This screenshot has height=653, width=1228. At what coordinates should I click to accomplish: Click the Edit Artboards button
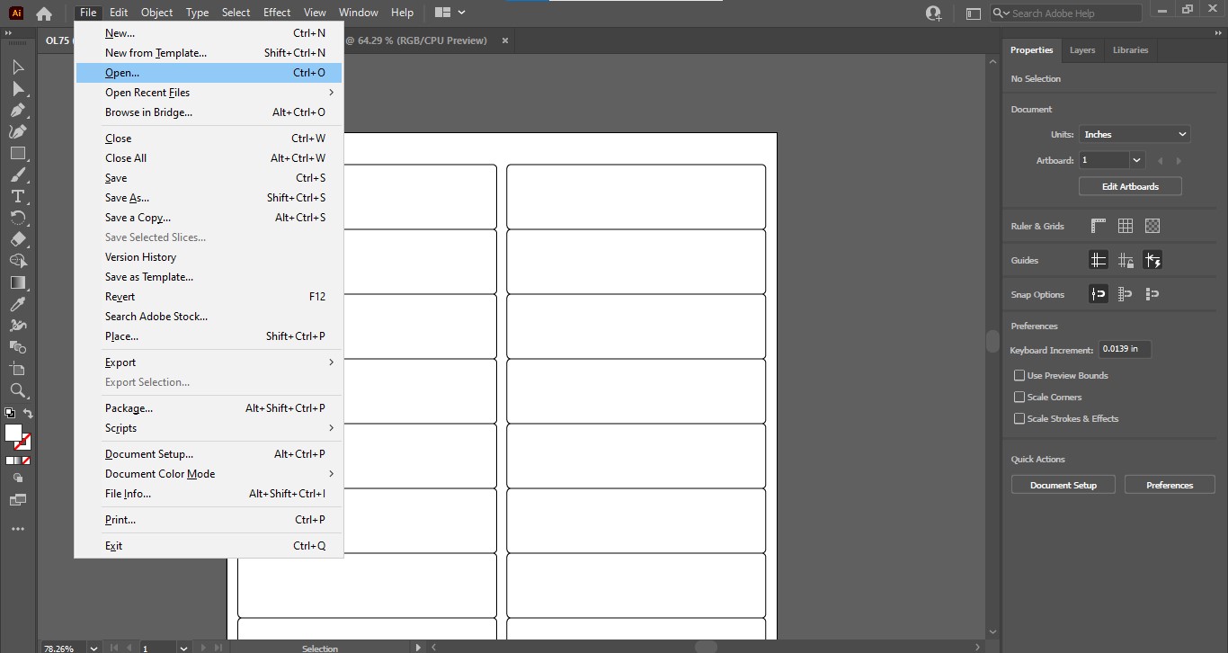(1130, 186)
